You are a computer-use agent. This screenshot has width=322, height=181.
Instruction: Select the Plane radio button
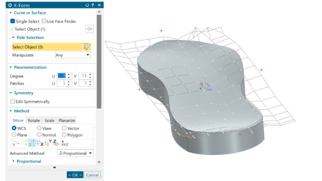(x=14, y=135)
